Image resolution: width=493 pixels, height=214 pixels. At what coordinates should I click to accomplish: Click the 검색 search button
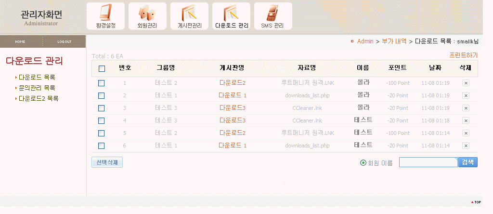[x=468, y=162]
